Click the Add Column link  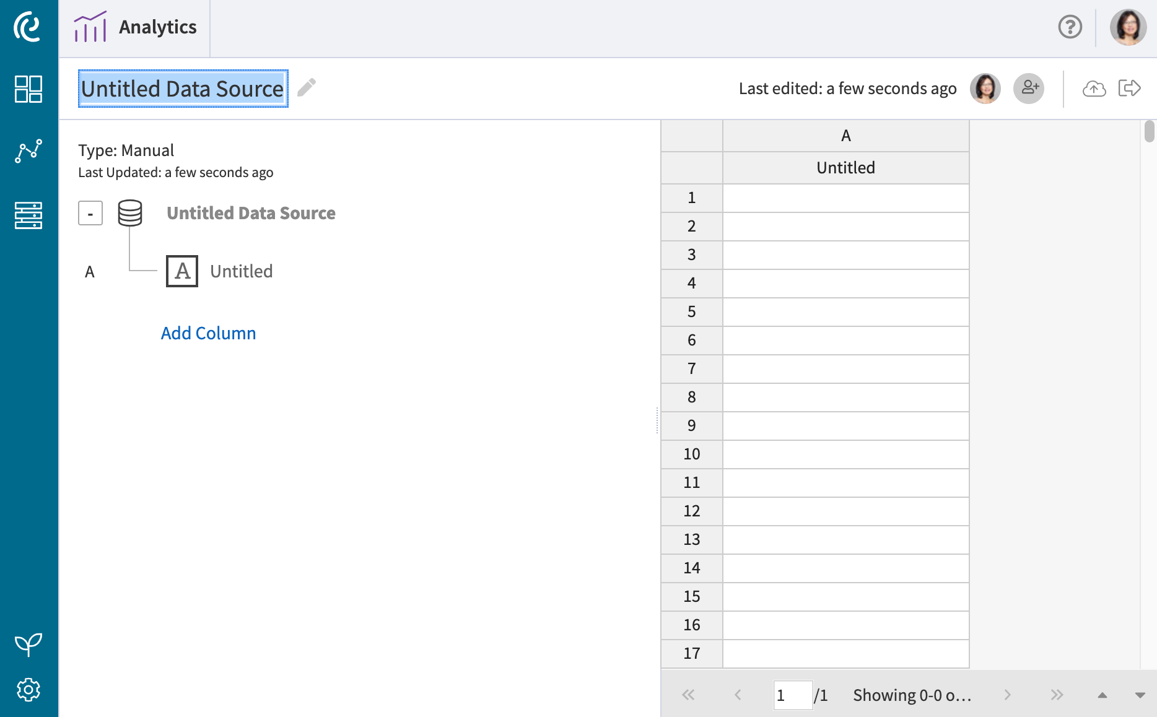208,332
